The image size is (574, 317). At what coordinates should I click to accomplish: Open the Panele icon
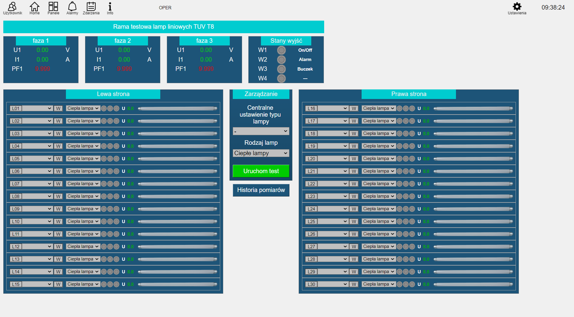(53, 8)
